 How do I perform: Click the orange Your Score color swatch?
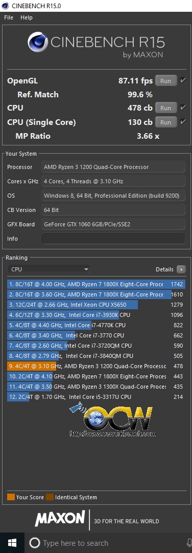(x=11, y=497)
